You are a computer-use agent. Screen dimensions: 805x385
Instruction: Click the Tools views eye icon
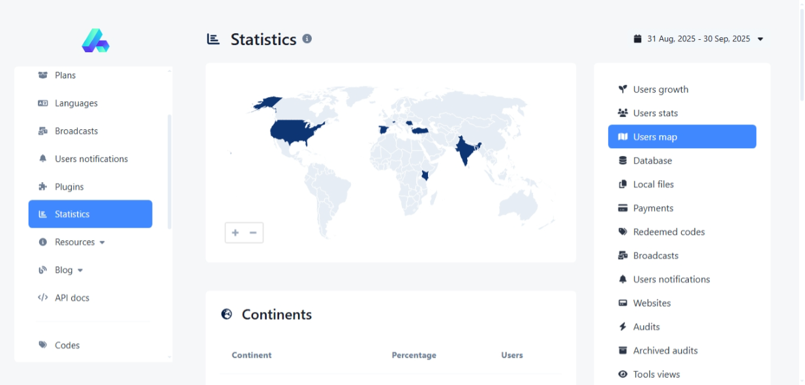pyautogui.click(x=622, y=375)
